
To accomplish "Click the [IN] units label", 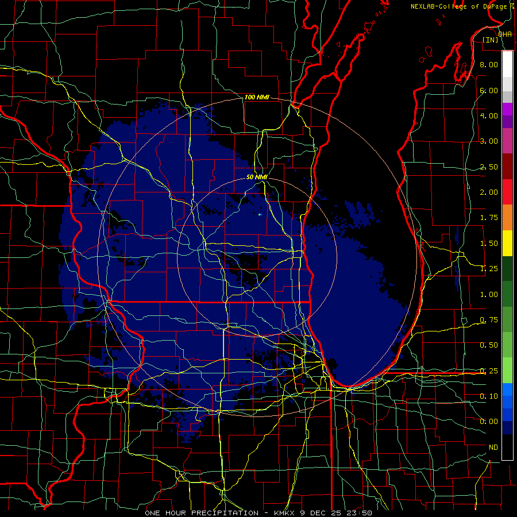I will (491, 40).
